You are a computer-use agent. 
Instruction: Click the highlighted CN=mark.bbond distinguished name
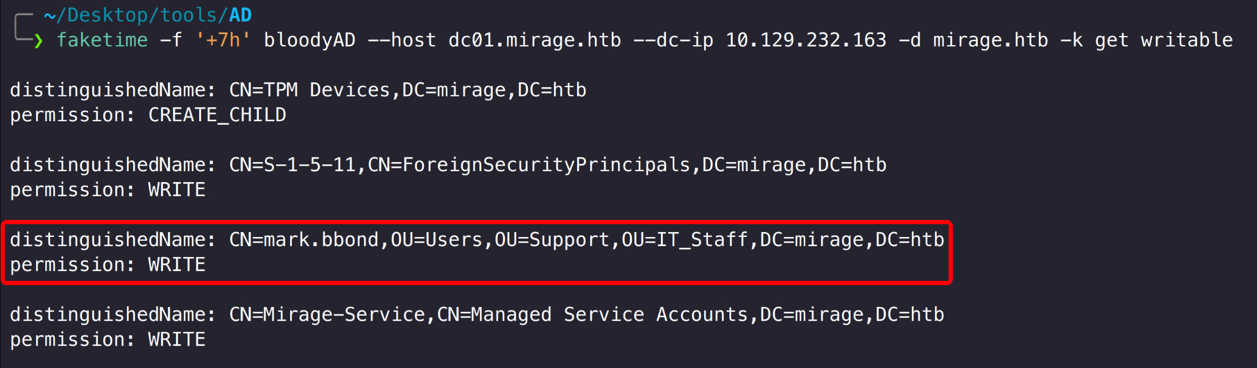click(586, 240)
